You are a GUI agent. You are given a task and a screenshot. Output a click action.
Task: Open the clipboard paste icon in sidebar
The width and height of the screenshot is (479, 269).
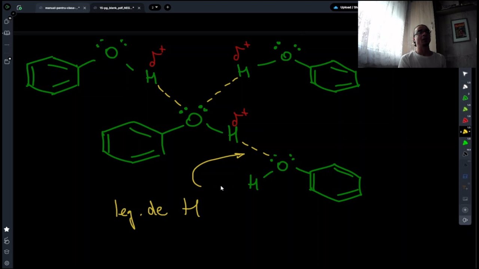pyautogui.click(x=7, y=61)
